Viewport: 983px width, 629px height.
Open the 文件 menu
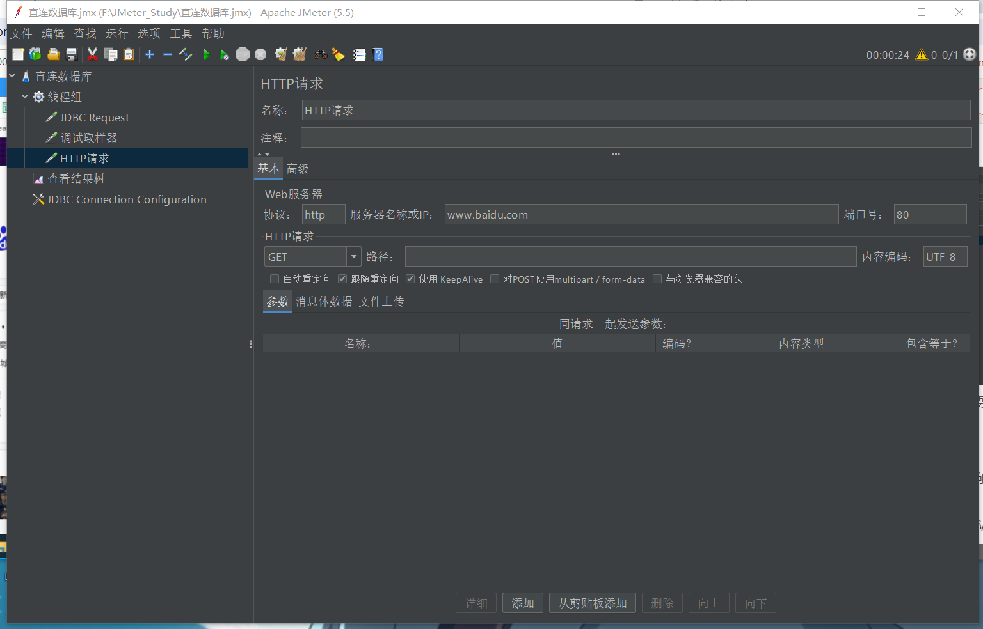(x=20, y=34)
